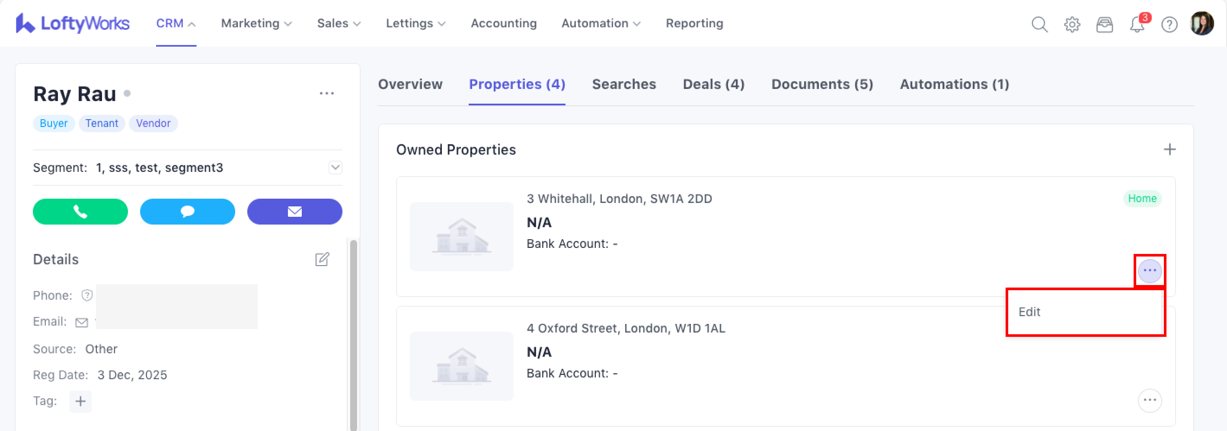Open the Documents (5) tab
Screen dimensions: 1227x431
(x=822, y=84)
